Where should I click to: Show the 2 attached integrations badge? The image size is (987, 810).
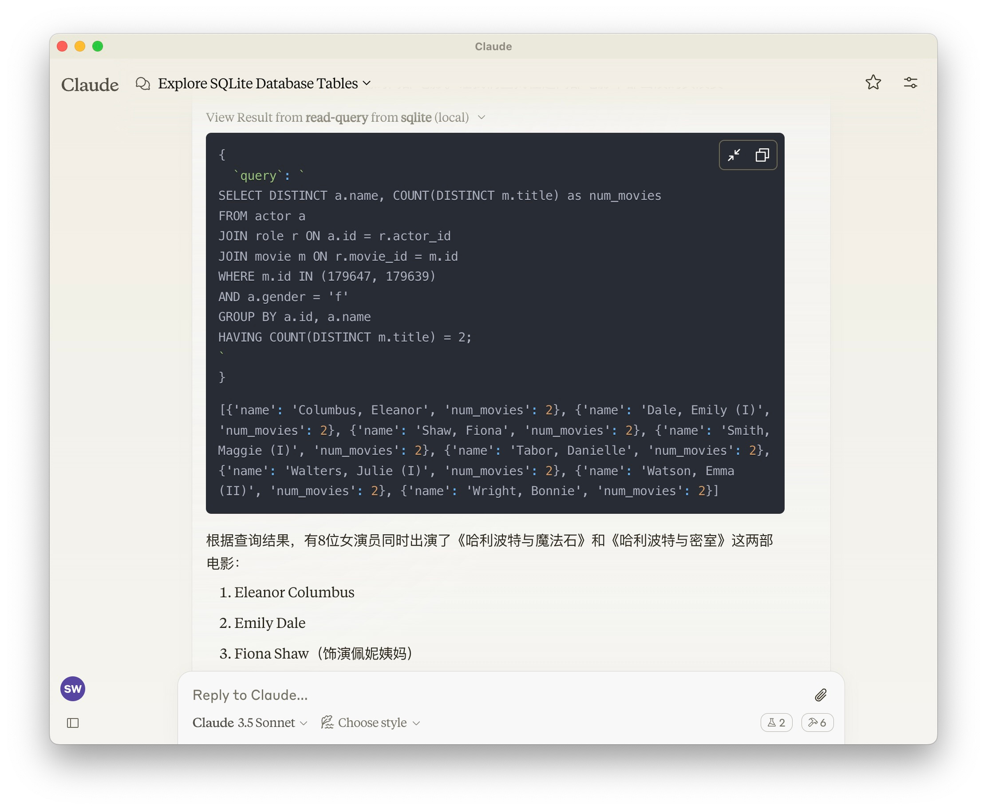coord(776,722)
